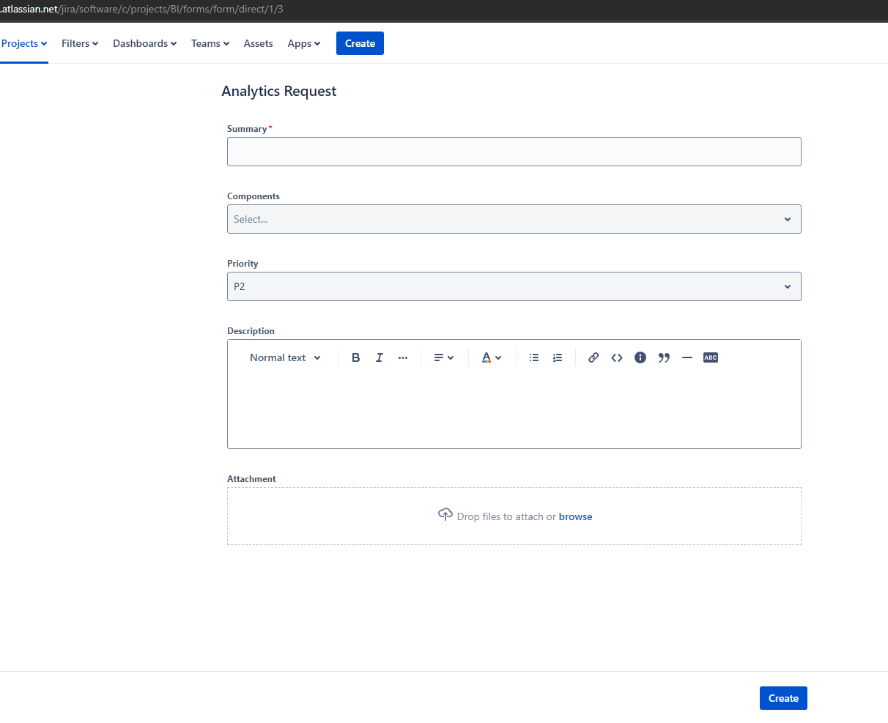
Task: Open the Priority dropdown showing P2
Action: pyautogui.click(x=514, y=286)
